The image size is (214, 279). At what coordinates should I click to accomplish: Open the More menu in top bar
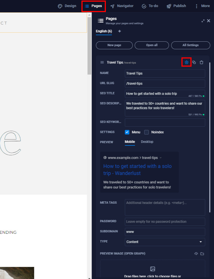pyautogui.click(x=202, y=6)
